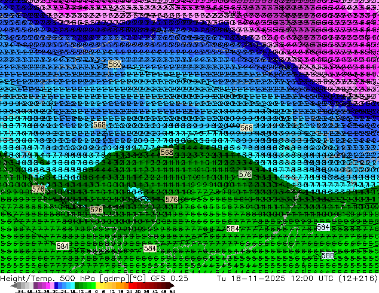
Task: Click the "-54" legend tick label
Action: pyautogui.click(x=19, y=292)
